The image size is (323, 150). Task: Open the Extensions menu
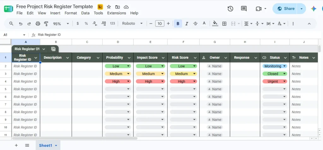(117, 13)
